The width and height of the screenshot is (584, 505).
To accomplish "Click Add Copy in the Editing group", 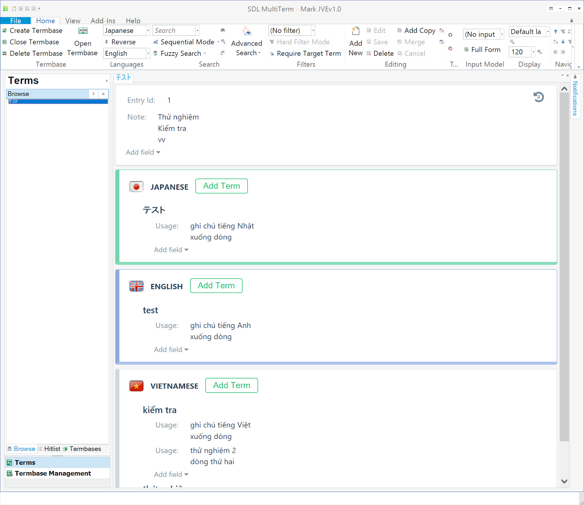I will (x=416, y=31).
